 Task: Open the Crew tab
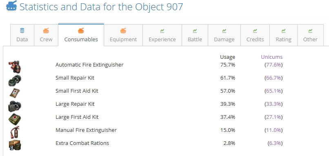click(x=46, y=35)
